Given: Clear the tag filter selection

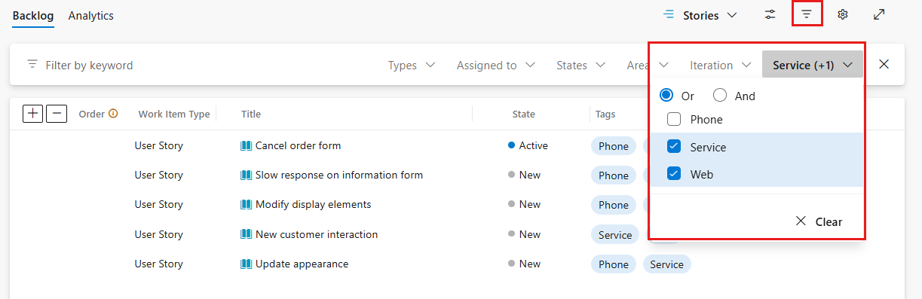Looking at the screenshot, I should (819, 221).
